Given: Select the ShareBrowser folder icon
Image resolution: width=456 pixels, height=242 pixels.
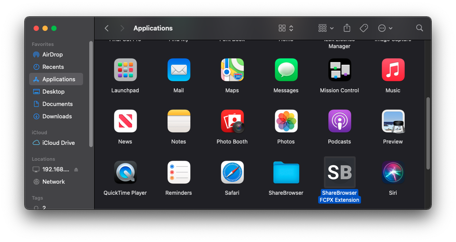Looking at the screenshot, I should coord(286,173).
